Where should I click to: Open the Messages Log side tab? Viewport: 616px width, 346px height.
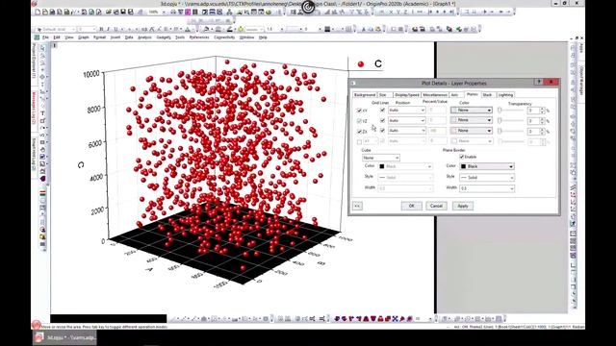pos(35,108)
